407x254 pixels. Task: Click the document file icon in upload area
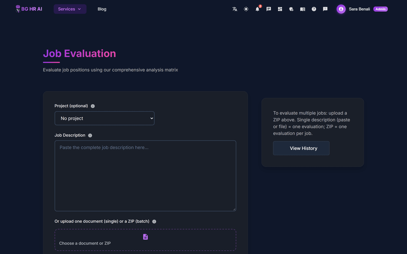(146, 237)
